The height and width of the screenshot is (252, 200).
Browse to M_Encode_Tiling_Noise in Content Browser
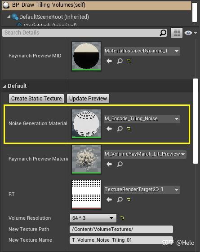[120, 129]
